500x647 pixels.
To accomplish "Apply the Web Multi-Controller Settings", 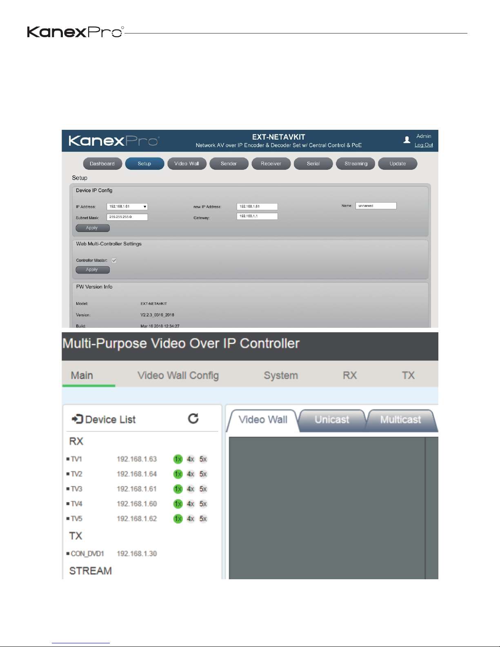I will [92, 270].
